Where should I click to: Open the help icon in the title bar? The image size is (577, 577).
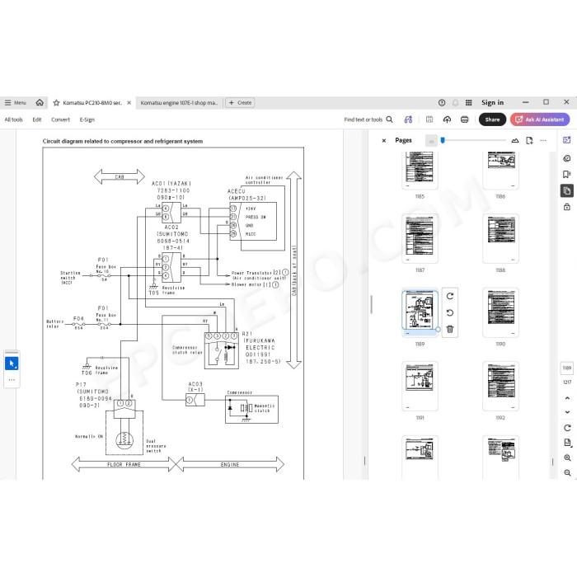(x=442, y=103)
